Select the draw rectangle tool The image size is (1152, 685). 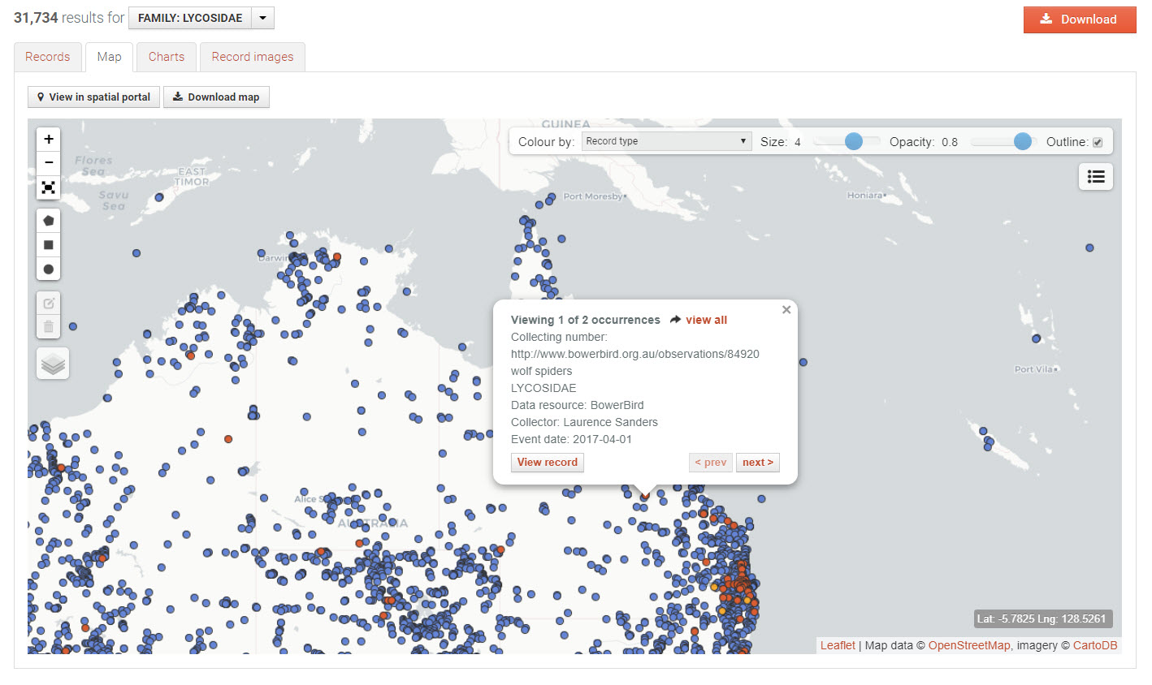point(49,245)
